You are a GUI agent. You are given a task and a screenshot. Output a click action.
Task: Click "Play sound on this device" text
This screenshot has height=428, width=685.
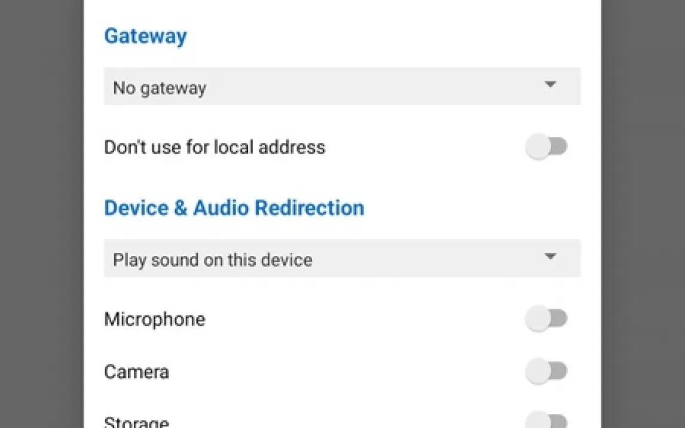213,260
